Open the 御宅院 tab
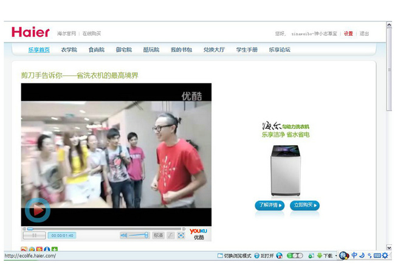 [x=124, y=50]
